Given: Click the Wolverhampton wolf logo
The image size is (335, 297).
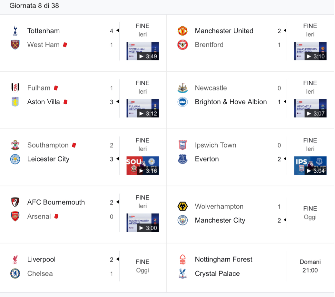Looking at the screenshot, I should coord(183,207).
